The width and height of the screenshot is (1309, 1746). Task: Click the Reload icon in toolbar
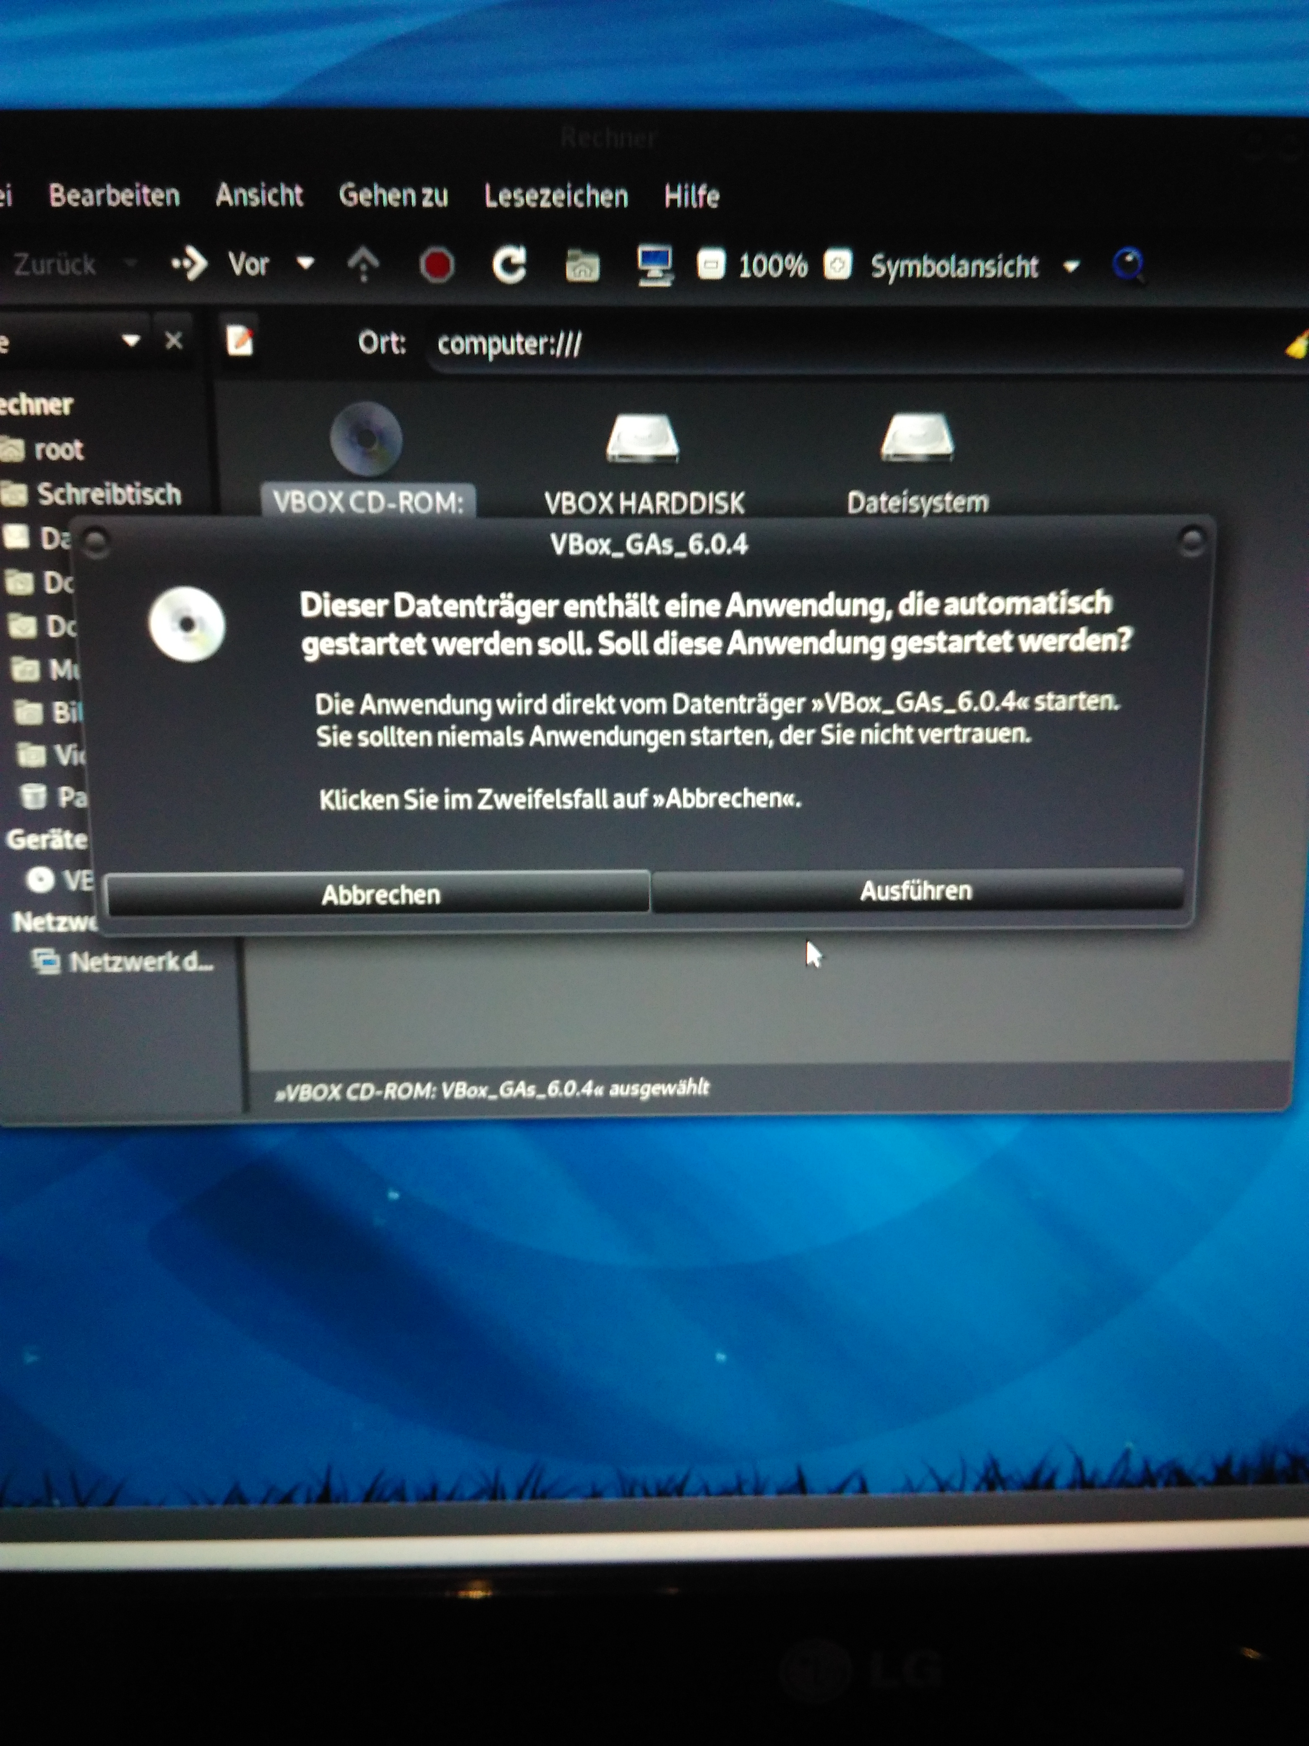pos(510,265)
